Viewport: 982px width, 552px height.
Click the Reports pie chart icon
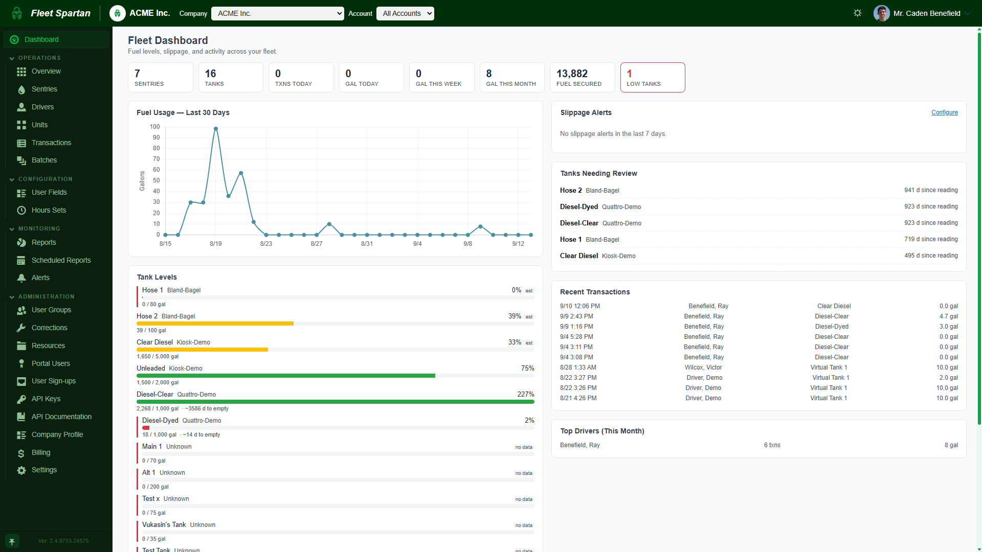click(x=21, y=243)
